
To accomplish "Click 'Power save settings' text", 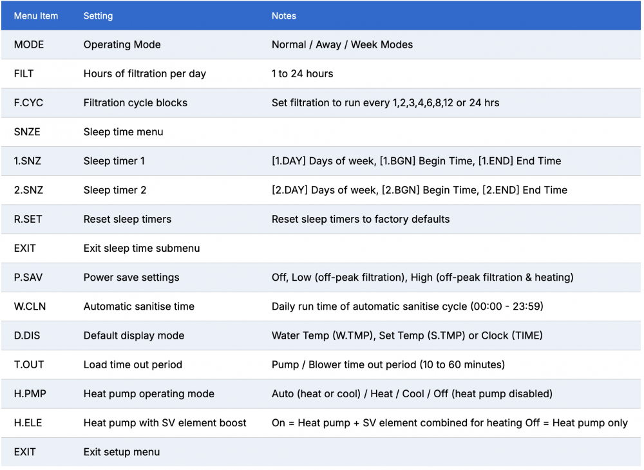I will point(131,278).
